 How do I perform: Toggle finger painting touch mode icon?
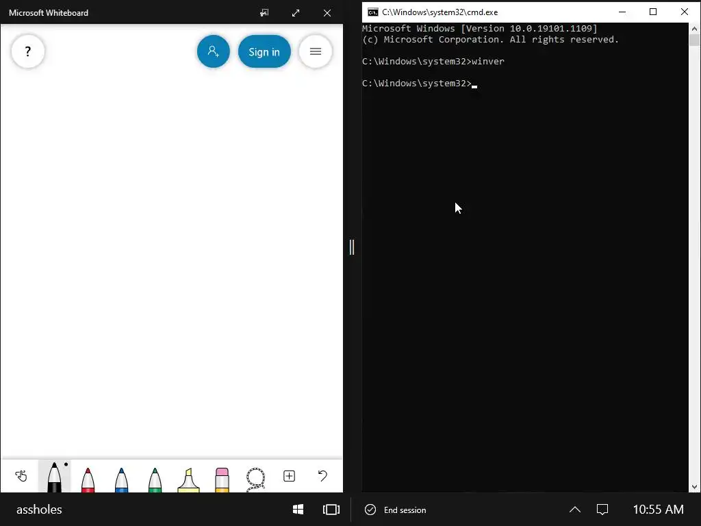click(21, 476)
